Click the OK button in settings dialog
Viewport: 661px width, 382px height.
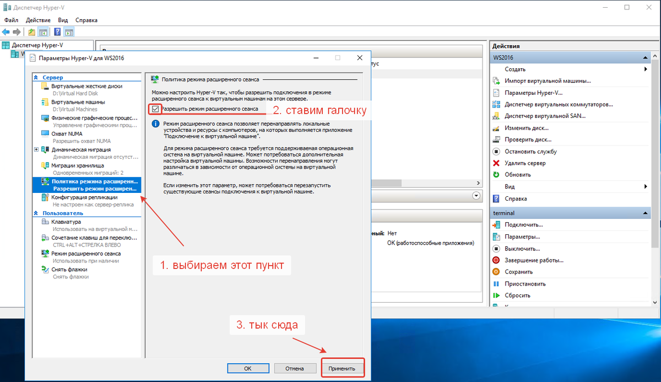pyautogui.click(x=247, y=368)
